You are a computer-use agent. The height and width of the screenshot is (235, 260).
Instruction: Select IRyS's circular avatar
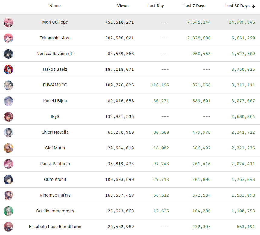8,116
